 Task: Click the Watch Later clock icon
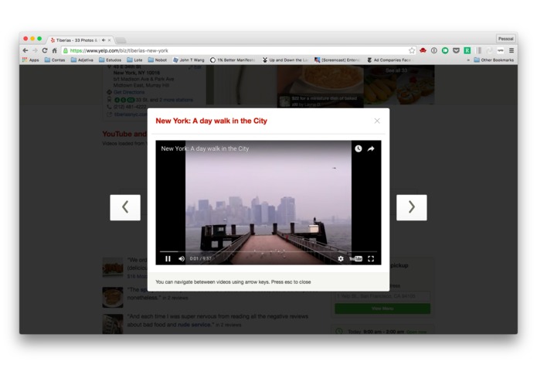tap(359, 148)
